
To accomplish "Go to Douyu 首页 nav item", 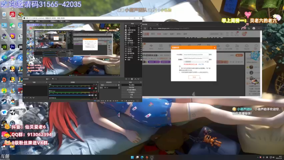I will [153, 34].
